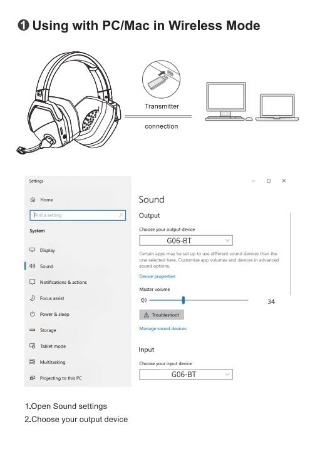Click the Troubleshoot button
The height and width of the screenshot is (454, 315).
[162, 315]
